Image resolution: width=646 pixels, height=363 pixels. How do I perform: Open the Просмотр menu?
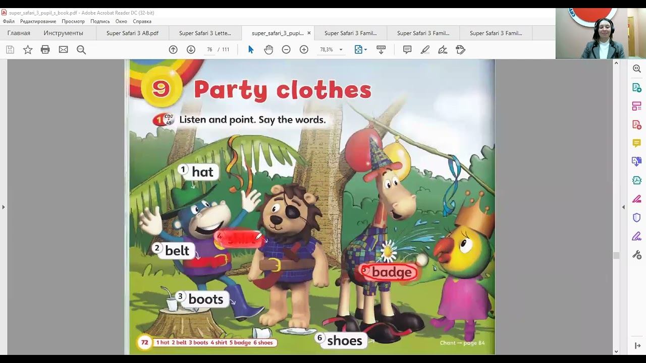click(x=73, y=21)
